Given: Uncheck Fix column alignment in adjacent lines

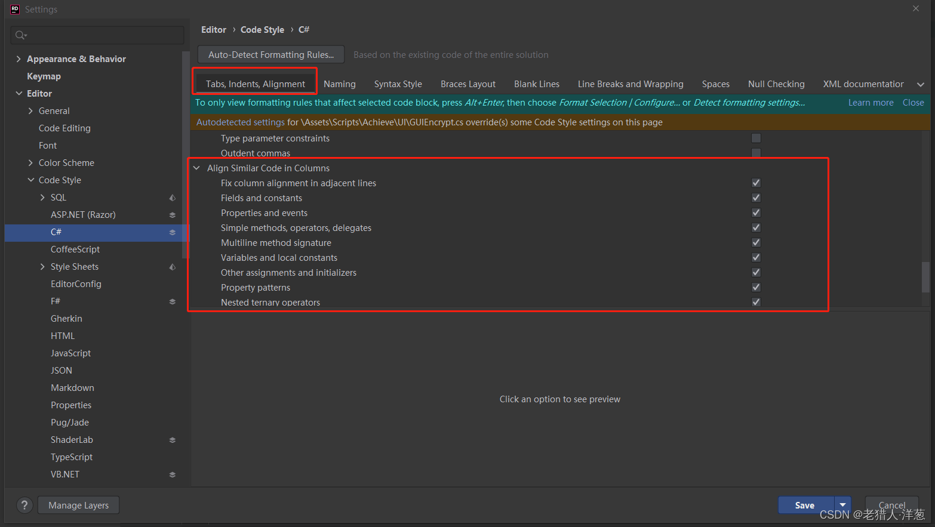Looking at the screenshot, I should (x=756, y=183).
